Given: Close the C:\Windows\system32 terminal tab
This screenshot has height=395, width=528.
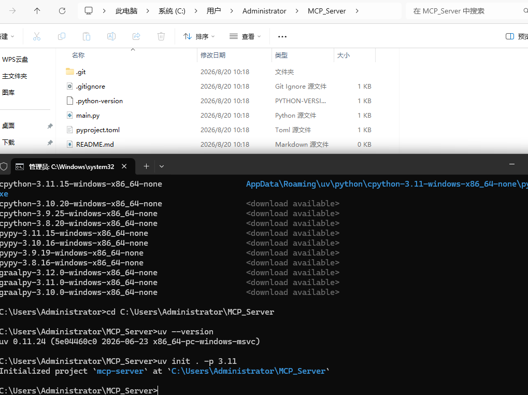Looking at the screenshot, I should point(124,166).
